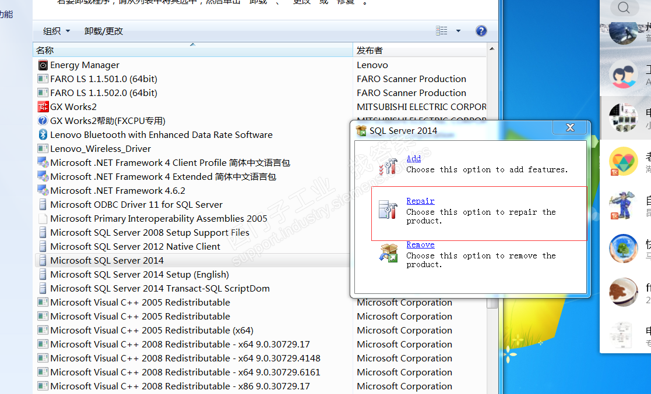This screenshot has width=651, height=394.
Task: Click the Microsoft Primary Interoperability Assemblies icon
Action: pos(43,219)
